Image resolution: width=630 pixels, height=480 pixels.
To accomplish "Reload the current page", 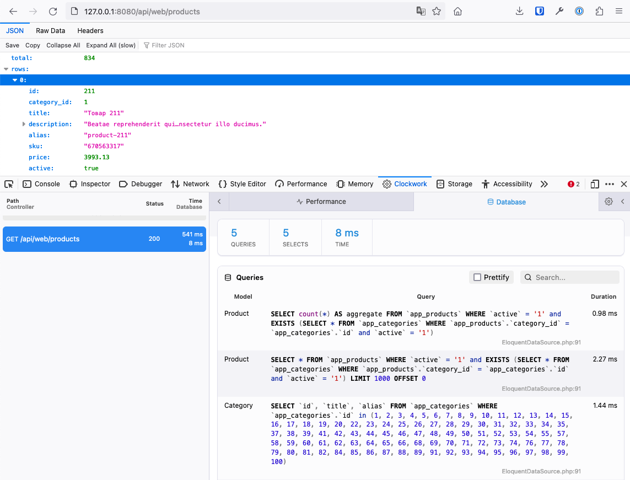I will coord(52,11).
